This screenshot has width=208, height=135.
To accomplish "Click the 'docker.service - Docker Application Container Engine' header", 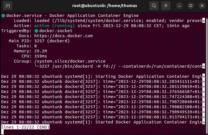I will [x=72, y=16].
